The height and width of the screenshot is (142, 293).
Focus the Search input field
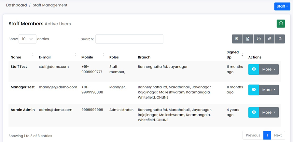click(x=129, y=39)
